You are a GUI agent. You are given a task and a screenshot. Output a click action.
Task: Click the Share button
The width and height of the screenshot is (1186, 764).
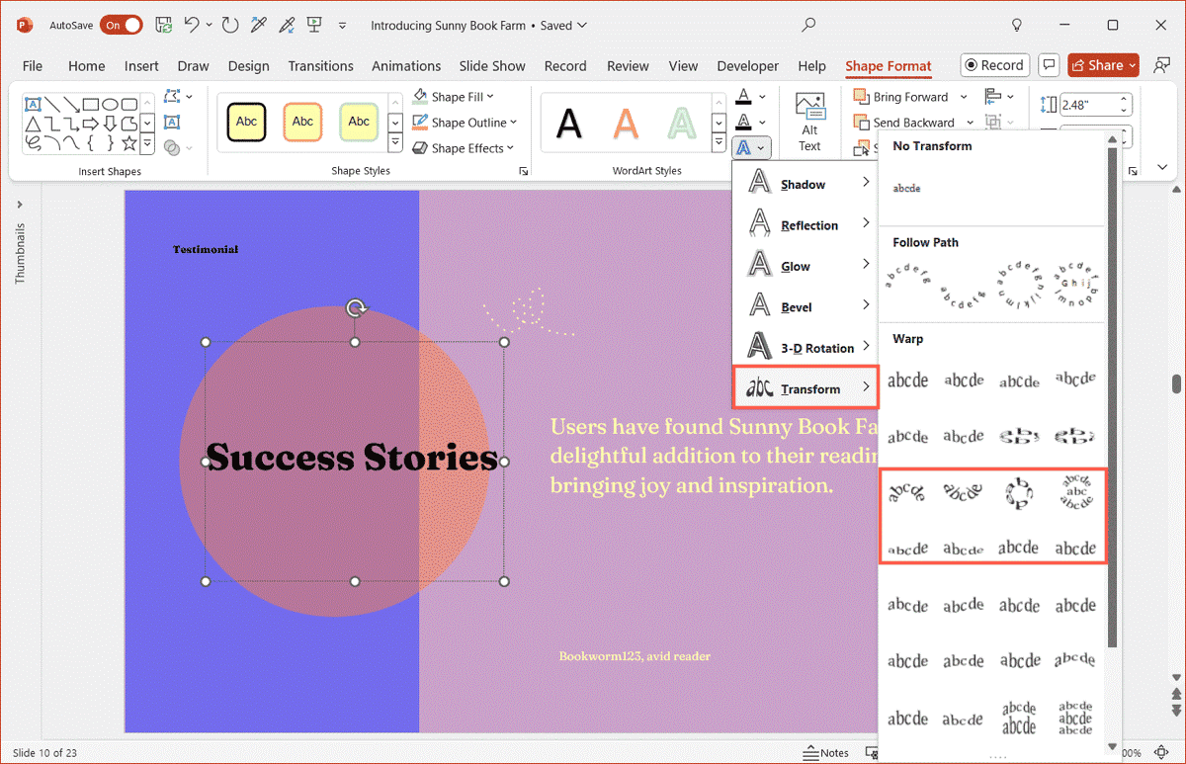pyautogui.click(x=1103, y=65)
